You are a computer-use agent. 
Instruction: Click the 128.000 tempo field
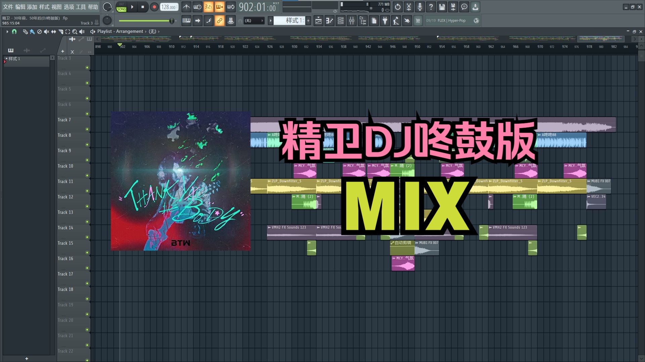coord(169,7)
